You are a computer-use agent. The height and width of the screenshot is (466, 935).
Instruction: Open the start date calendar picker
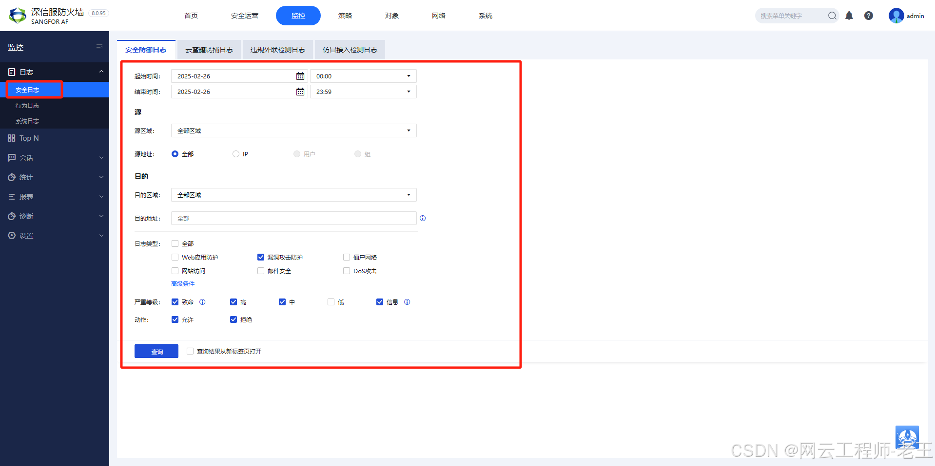pyautogui.click(x=300, y=76)
